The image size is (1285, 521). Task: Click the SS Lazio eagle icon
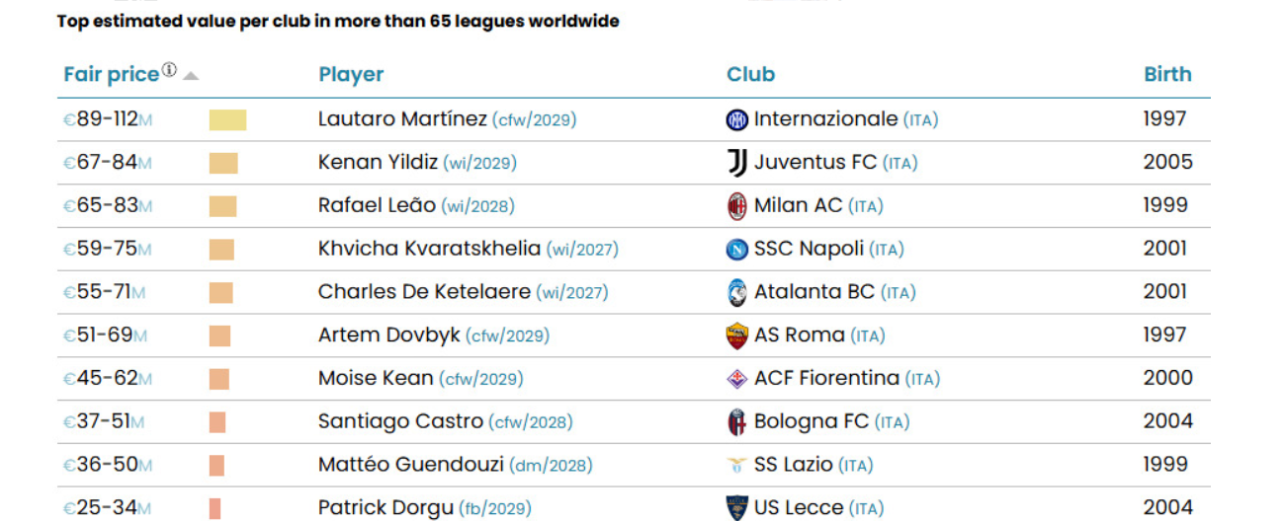coord(737,465)
